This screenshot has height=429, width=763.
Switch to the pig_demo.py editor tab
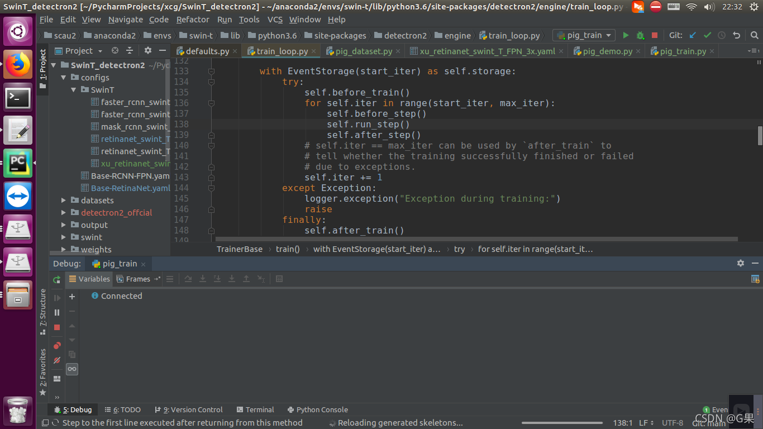(x=607, y=51)
